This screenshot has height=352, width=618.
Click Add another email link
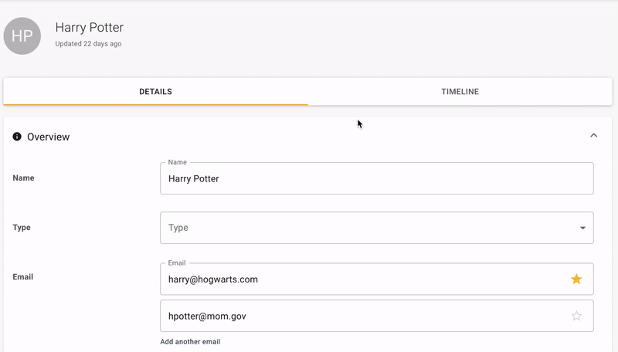(x=190, y=342)
